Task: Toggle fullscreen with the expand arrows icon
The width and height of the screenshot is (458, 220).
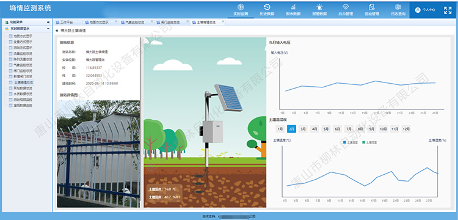Action: [448, 10]
